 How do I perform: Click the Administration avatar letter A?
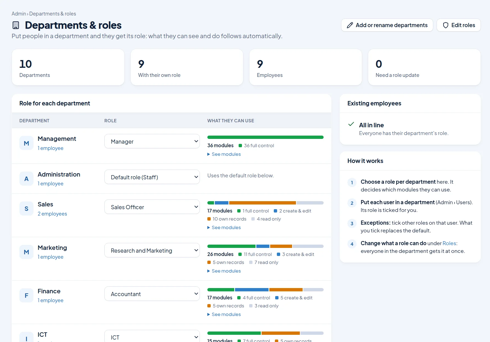26,179
